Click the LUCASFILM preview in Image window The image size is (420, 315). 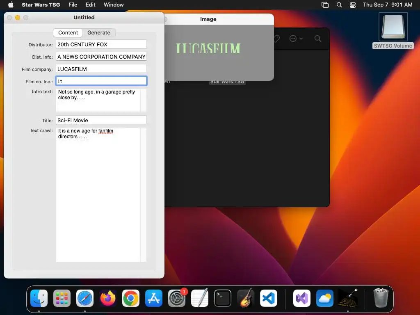click(208, 48)
